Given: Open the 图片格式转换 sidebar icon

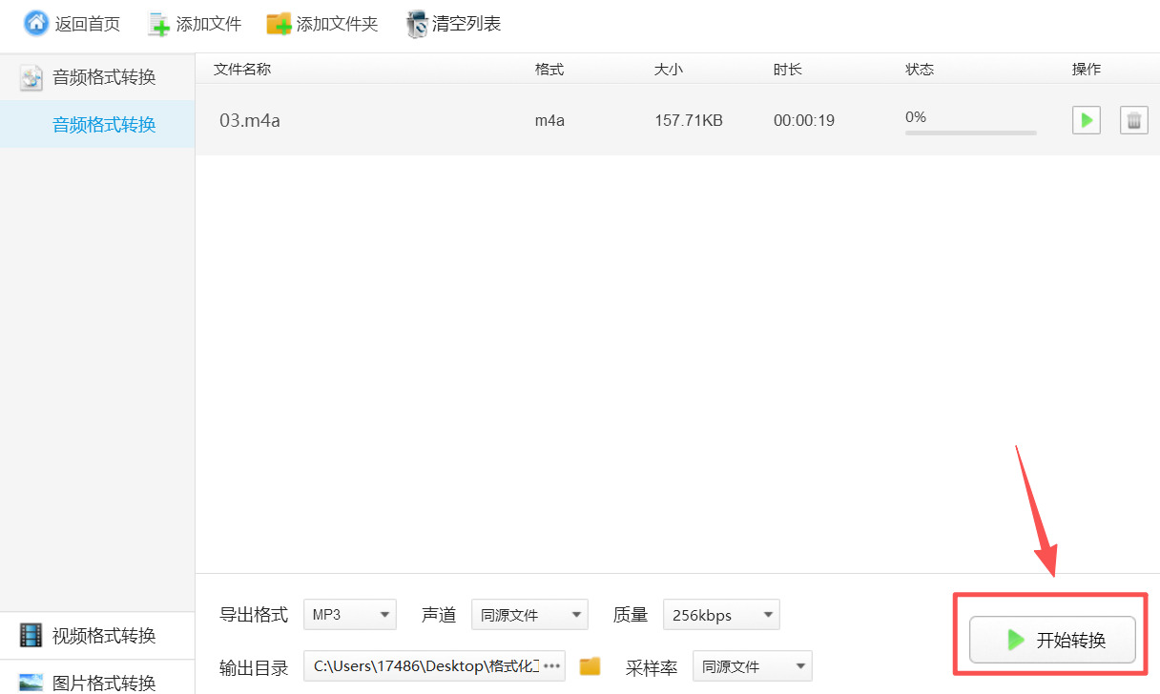Looking at the screenshot, I should [x=31, y=683].
